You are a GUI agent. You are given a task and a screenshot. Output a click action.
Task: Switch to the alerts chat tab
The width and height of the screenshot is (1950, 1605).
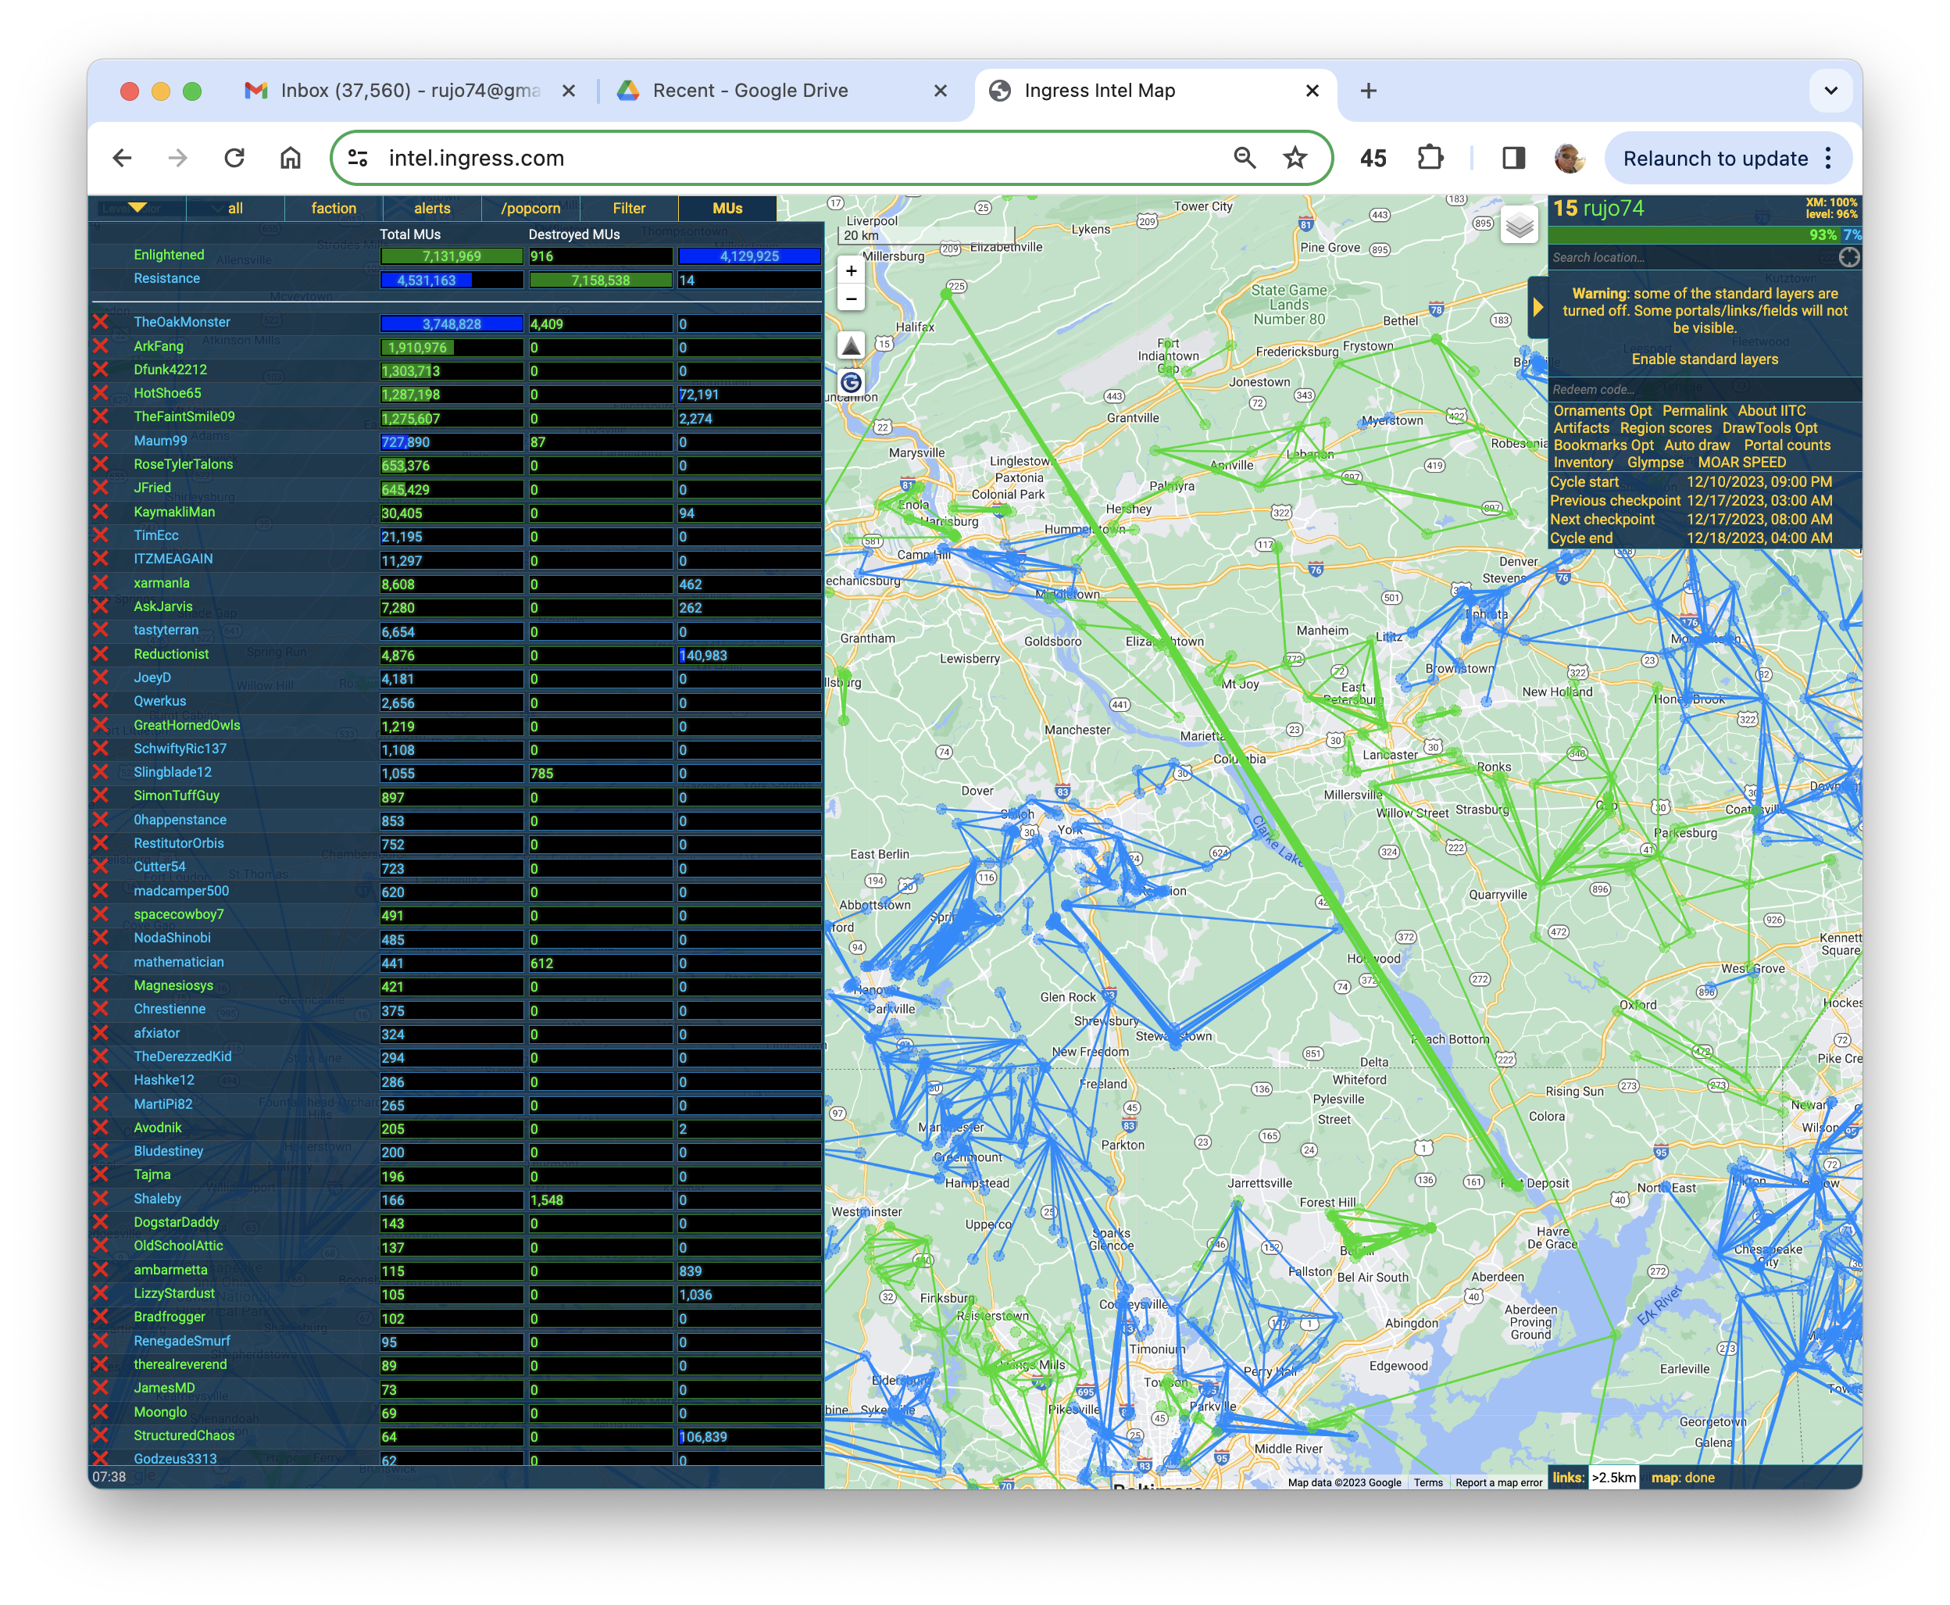pos(431,208)
